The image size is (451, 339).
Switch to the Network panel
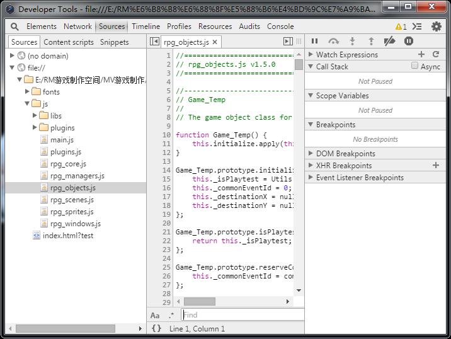(x=77, y=26)
